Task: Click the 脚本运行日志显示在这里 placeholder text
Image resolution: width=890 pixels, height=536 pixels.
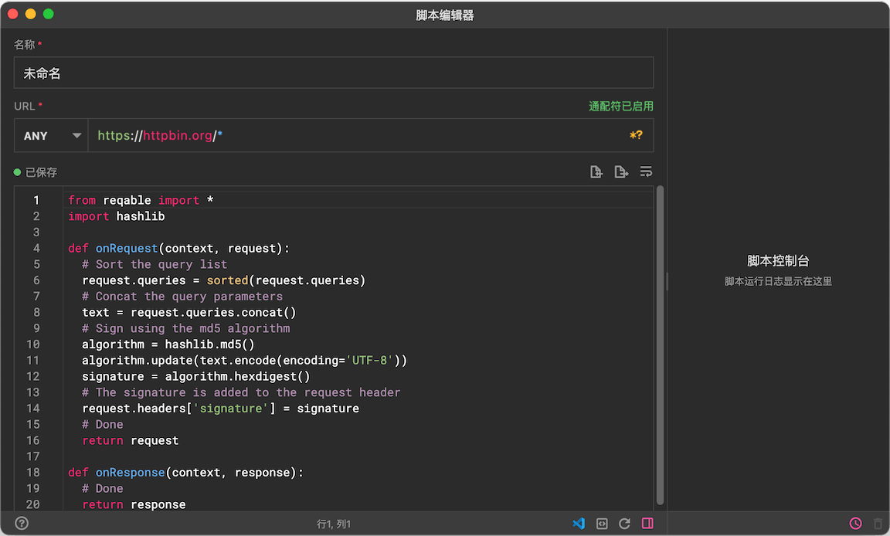Action: pos(778,281)
